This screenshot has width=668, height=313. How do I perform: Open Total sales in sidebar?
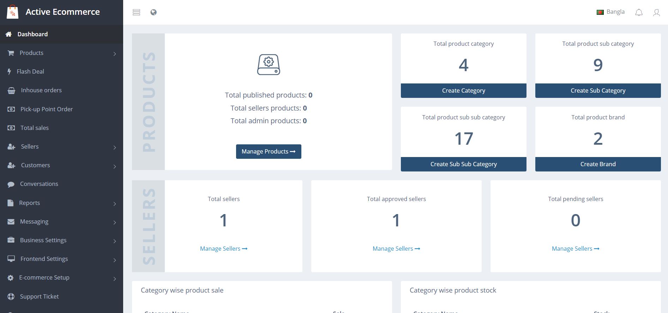35,128
